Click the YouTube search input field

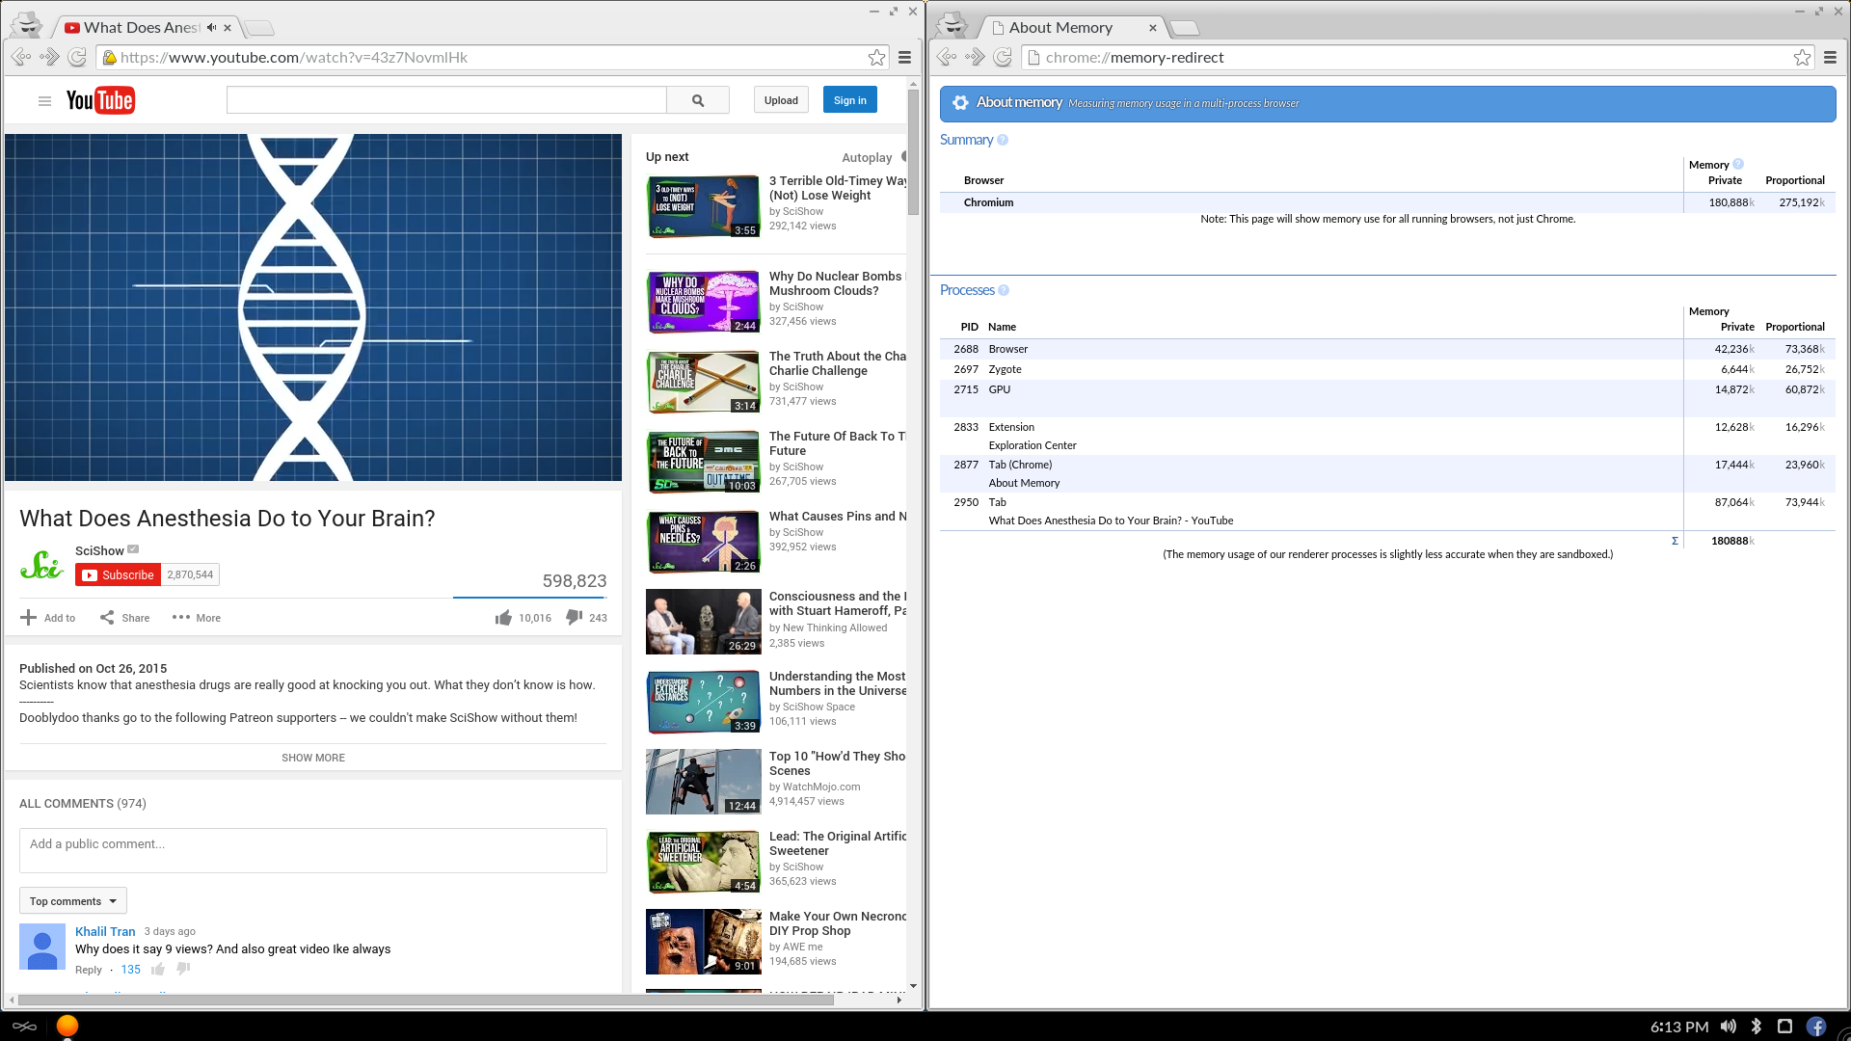pyautogui.click(x=446, y=100)
